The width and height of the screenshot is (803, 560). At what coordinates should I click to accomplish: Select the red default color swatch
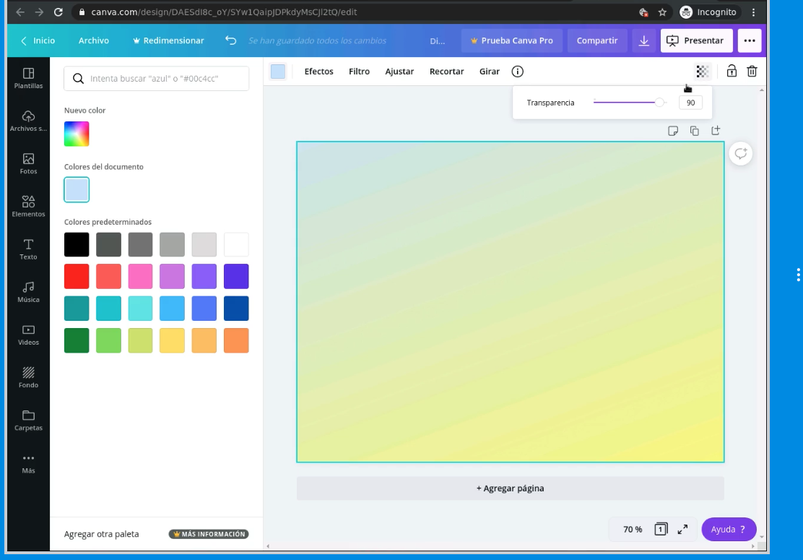point(77,276)
